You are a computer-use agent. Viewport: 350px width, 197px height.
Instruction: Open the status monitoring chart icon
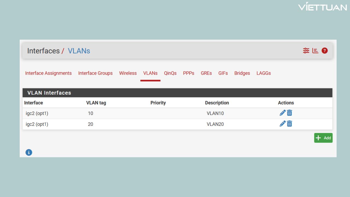click(x=315, y=50)
